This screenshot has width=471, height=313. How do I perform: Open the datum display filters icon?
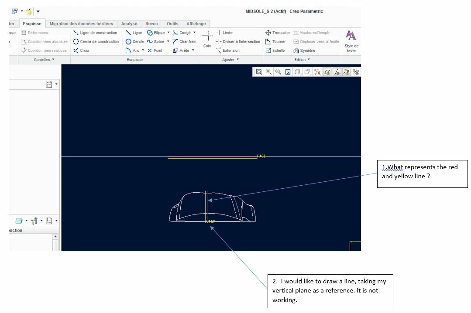click(317, 72)
